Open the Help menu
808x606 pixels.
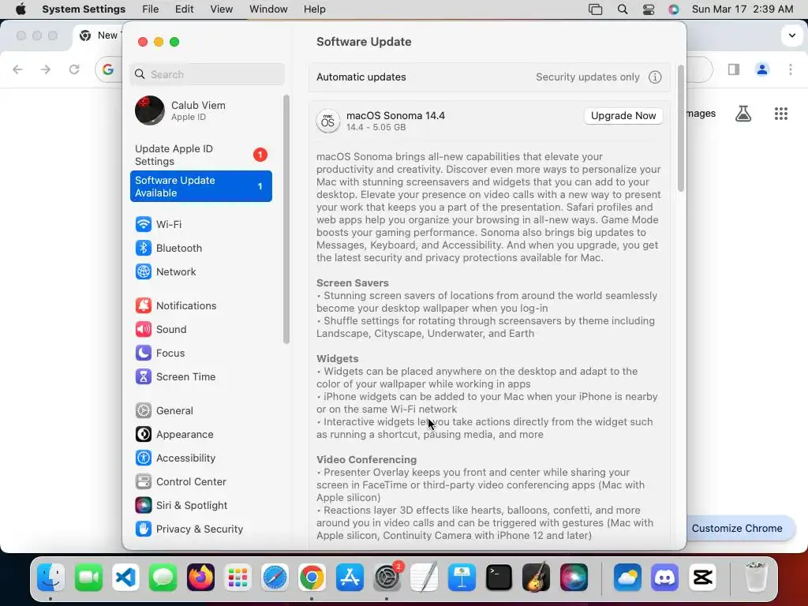pos(314,9)
